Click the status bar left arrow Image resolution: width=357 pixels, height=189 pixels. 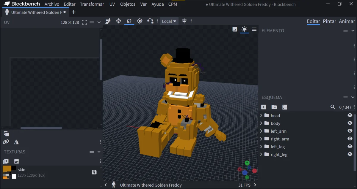coord(106,185)
